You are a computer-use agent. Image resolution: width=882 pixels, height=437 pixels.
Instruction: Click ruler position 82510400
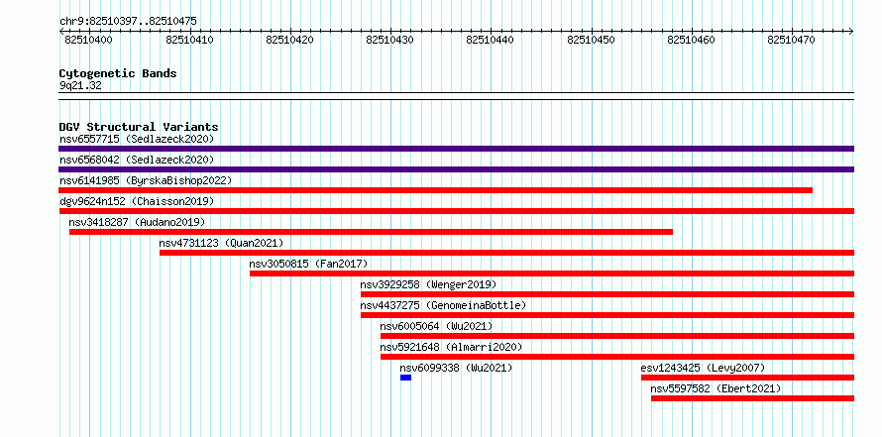point(88,40)
